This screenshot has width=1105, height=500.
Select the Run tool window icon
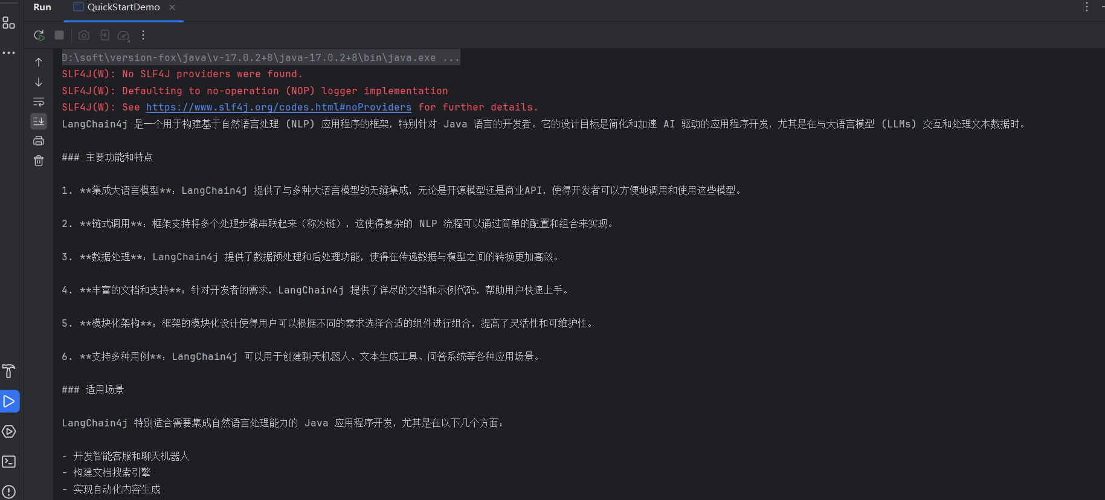coord(9,401)
